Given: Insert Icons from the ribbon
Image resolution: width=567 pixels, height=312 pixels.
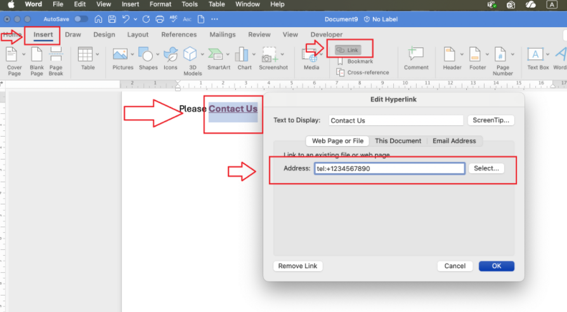Looking at the screenshot, I should [171, 59].
